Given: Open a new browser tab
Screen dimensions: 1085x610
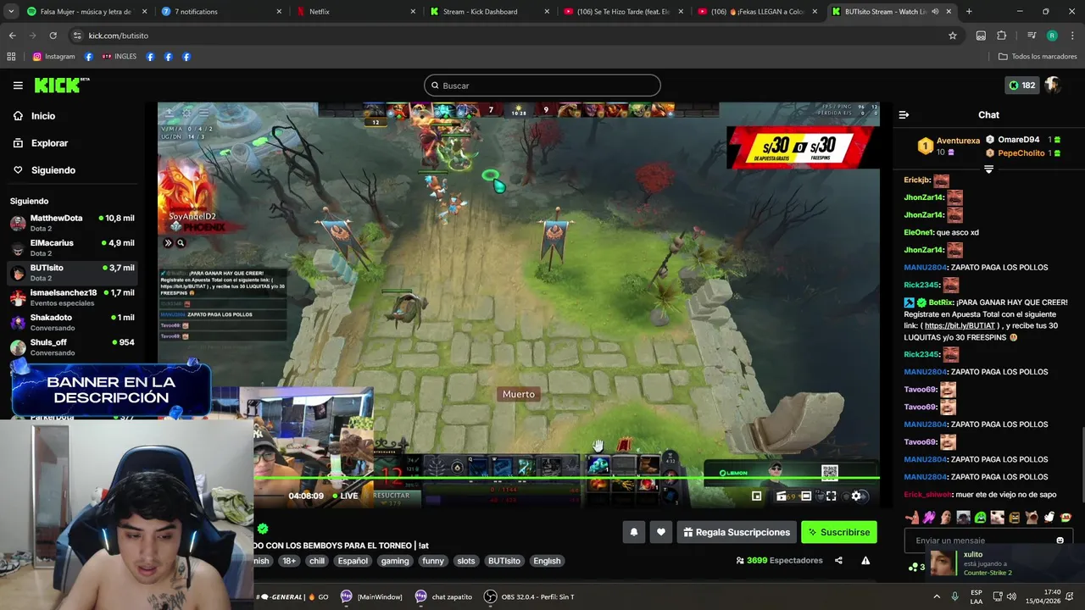Looking at the screenshot, I should 969,12.
